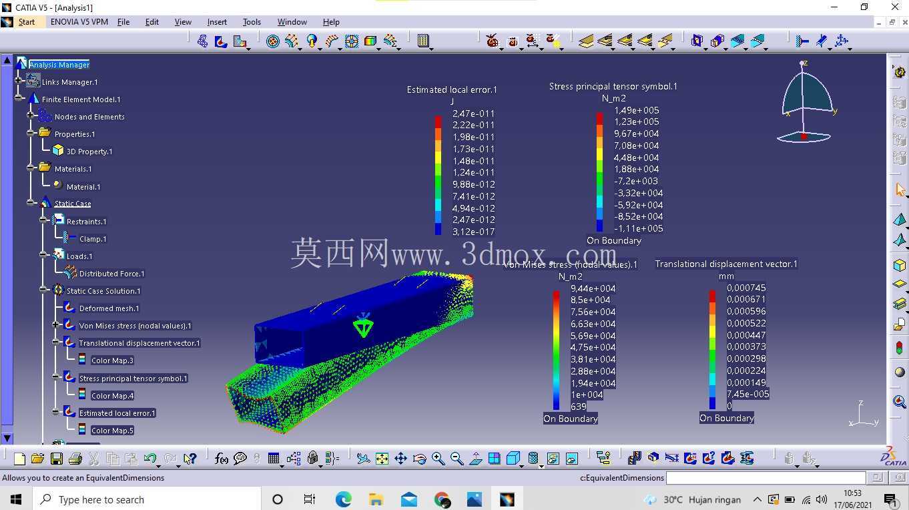Expand the Nodes and Elements node
909x510 pixels.
[x=31, y=116]
